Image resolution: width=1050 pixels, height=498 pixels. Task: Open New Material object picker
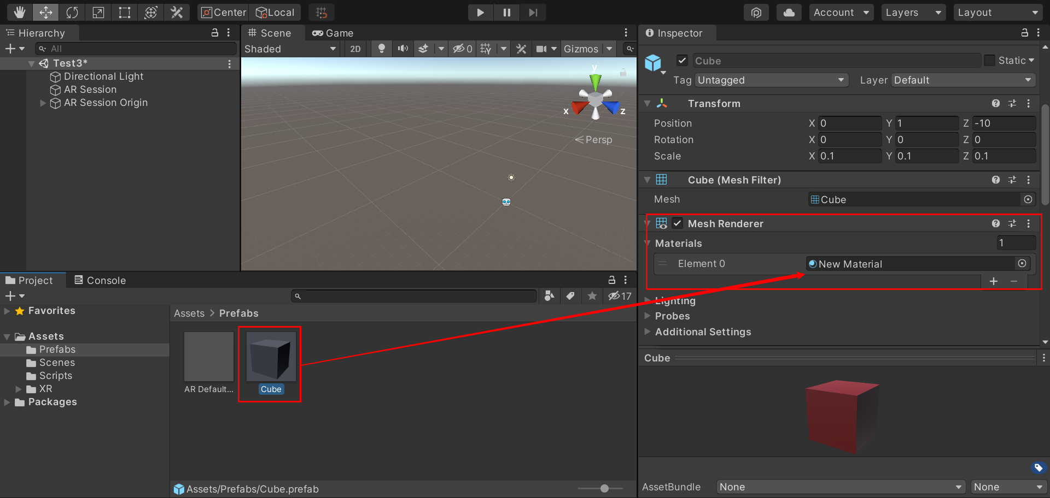coord(1022,264)
